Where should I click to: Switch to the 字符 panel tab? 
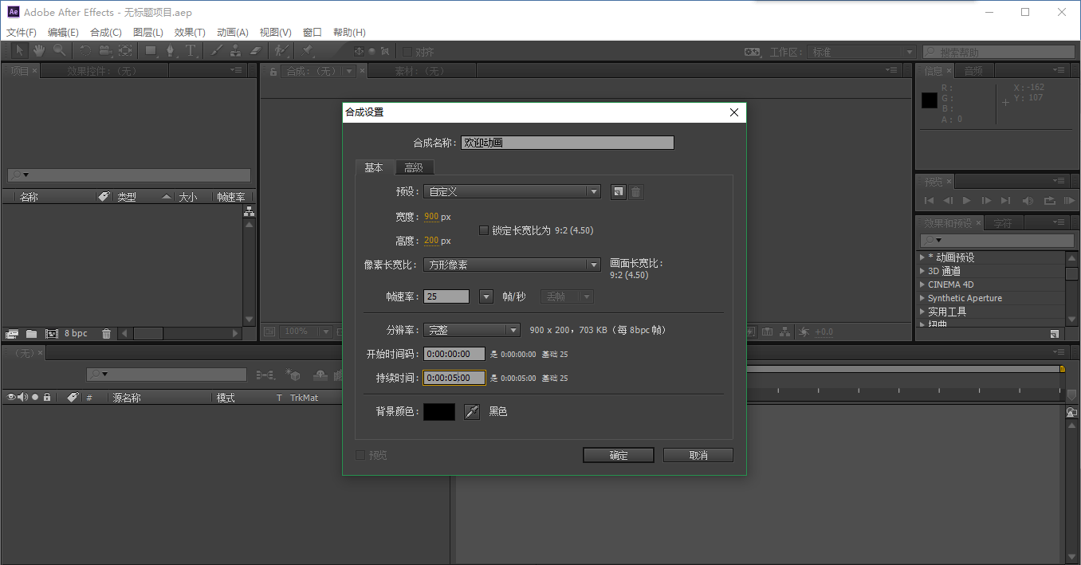(x=1003, y=223)
